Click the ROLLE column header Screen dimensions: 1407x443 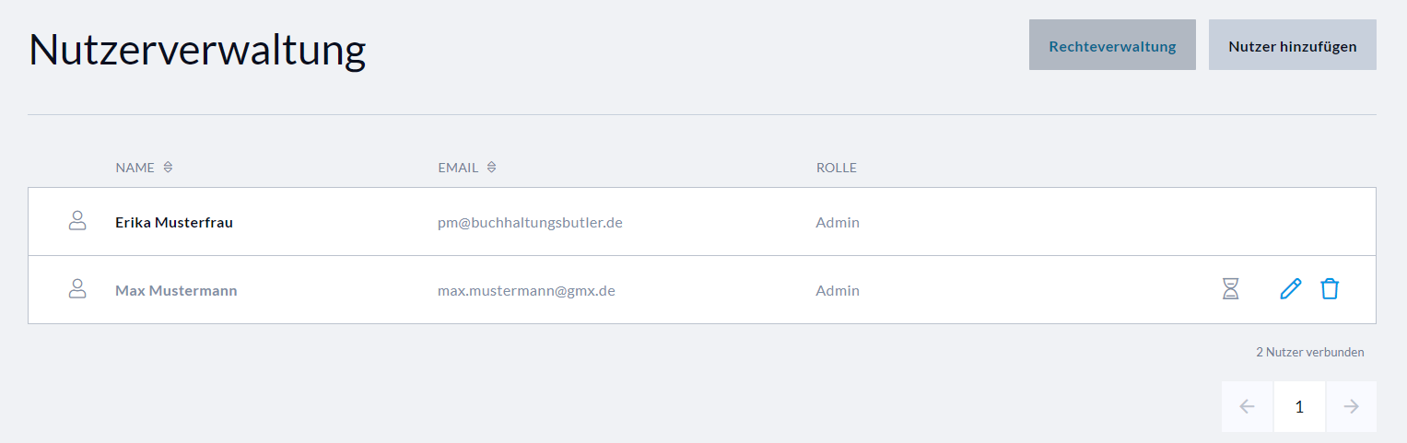(x=836, y=168)
